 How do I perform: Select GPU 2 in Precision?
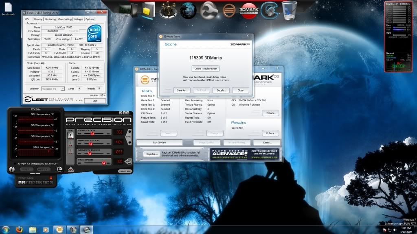(x=70, y=143)
